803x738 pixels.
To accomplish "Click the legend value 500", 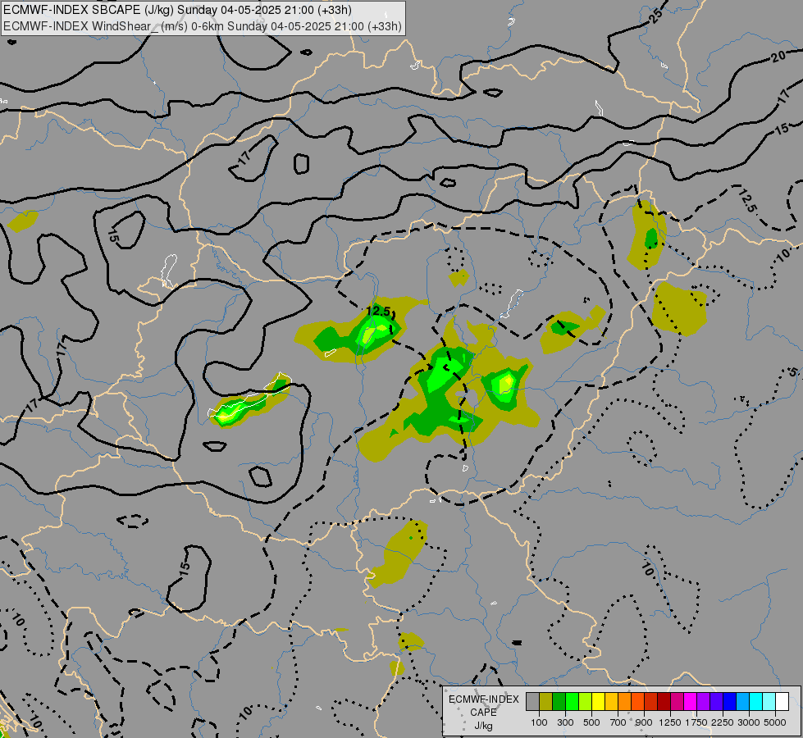I will [591, 722].
